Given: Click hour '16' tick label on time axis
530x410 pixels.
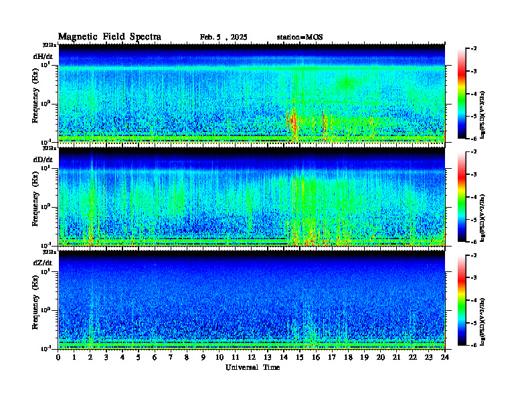Looking at the screenshot, I should click(316, 358).
